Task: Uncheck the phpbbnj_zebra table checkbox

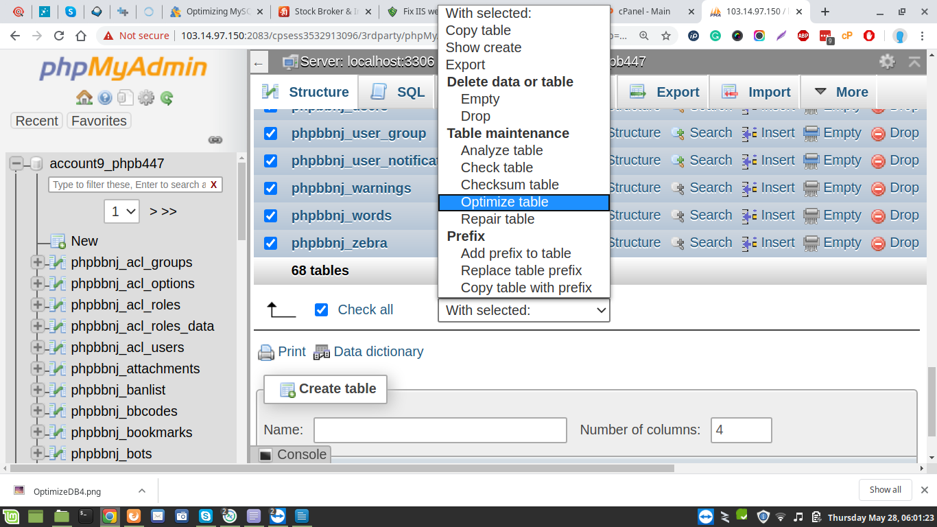Action: tap(270, 243)
